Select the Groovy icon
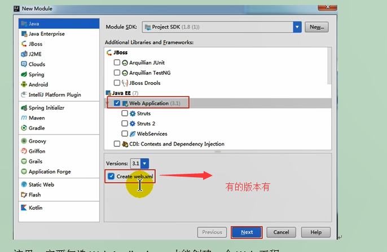 pyautogui.click(x=24, y=141)
